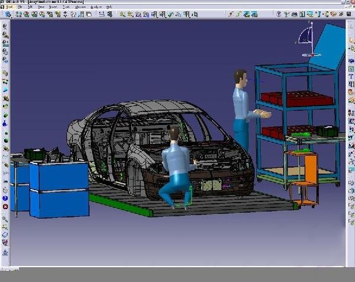The image size is (355, 282).
Task: Select the T text annotation tool on right
Action: pyautogui.click(x=351, y=76)
